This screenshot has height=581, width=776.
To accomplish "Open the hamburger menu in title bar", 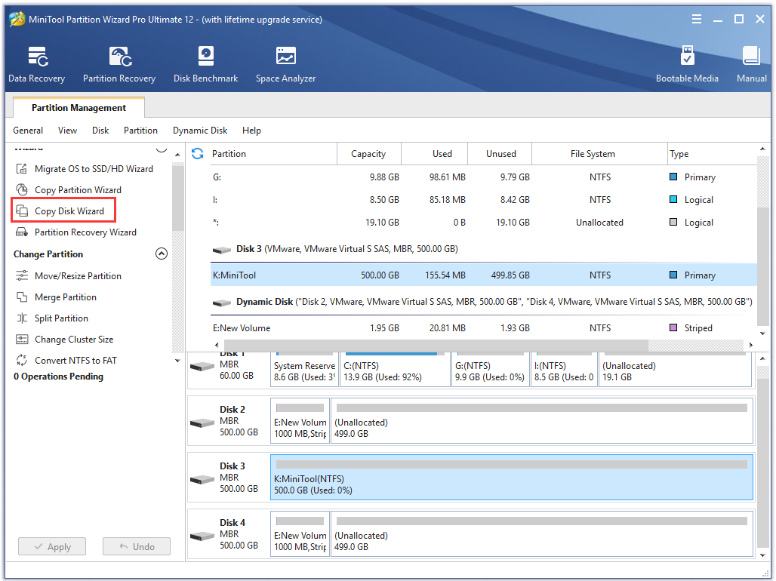I will pos(696,20).
